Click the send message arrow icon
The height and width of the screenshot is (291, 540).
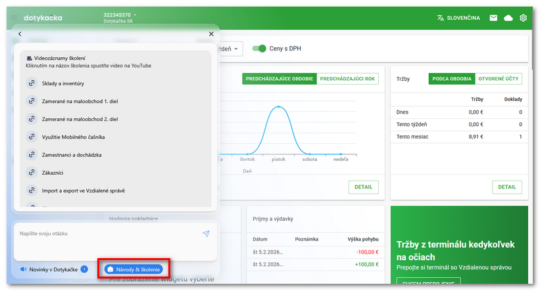tap(206, 234)
